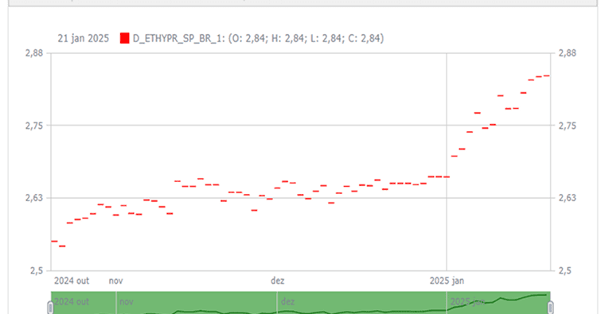Click the first data point in October 2024
Viewport: 605px width, 314px height.
coord(54,241)
